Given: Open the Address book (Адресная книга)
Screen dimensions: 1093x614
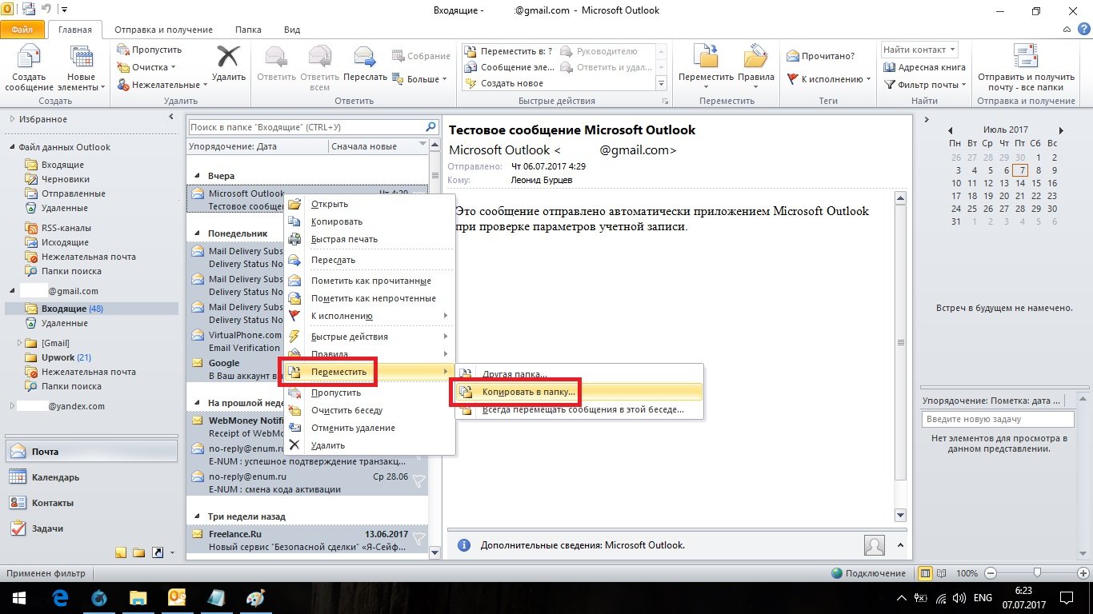Looking at the screenshot, I should [925, 67].
